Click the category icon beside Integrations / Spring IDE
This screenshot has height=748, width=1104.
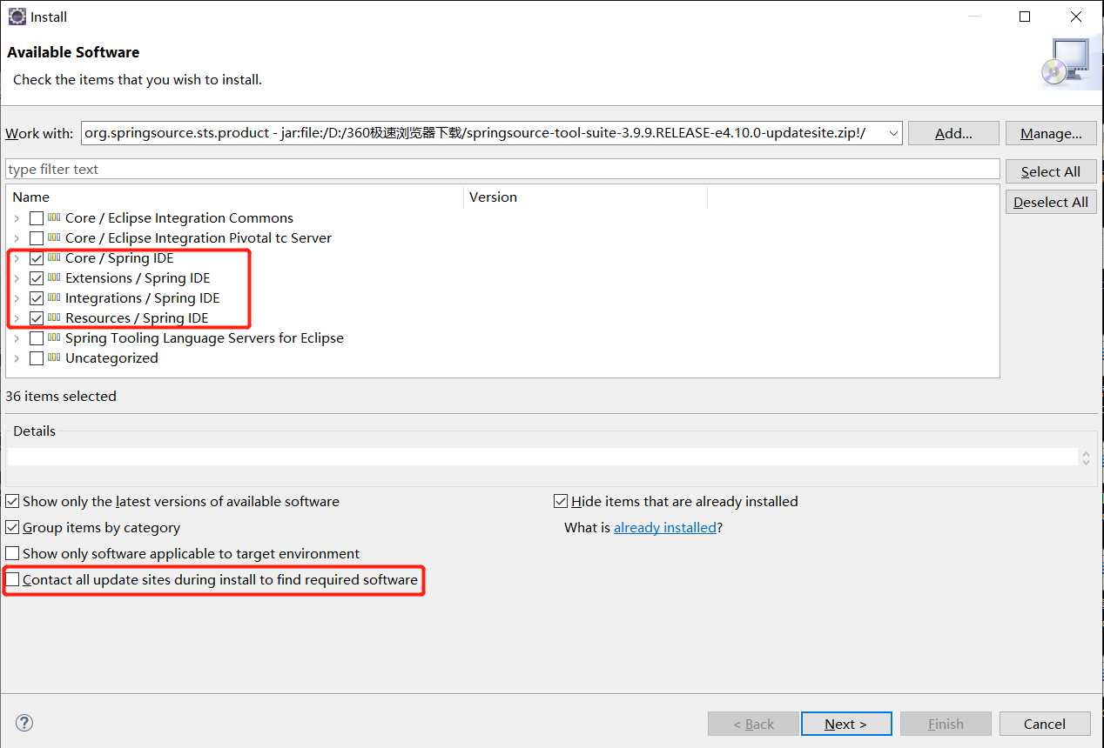click(x=54, y=297)
